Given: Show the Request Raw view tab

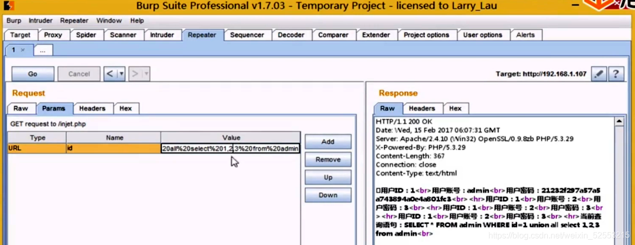Looking at the screenshot, I should tap(21, 108).
